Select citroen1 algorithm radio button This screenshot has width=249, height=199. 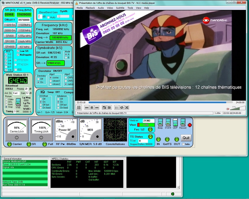(x=51, y=81)
